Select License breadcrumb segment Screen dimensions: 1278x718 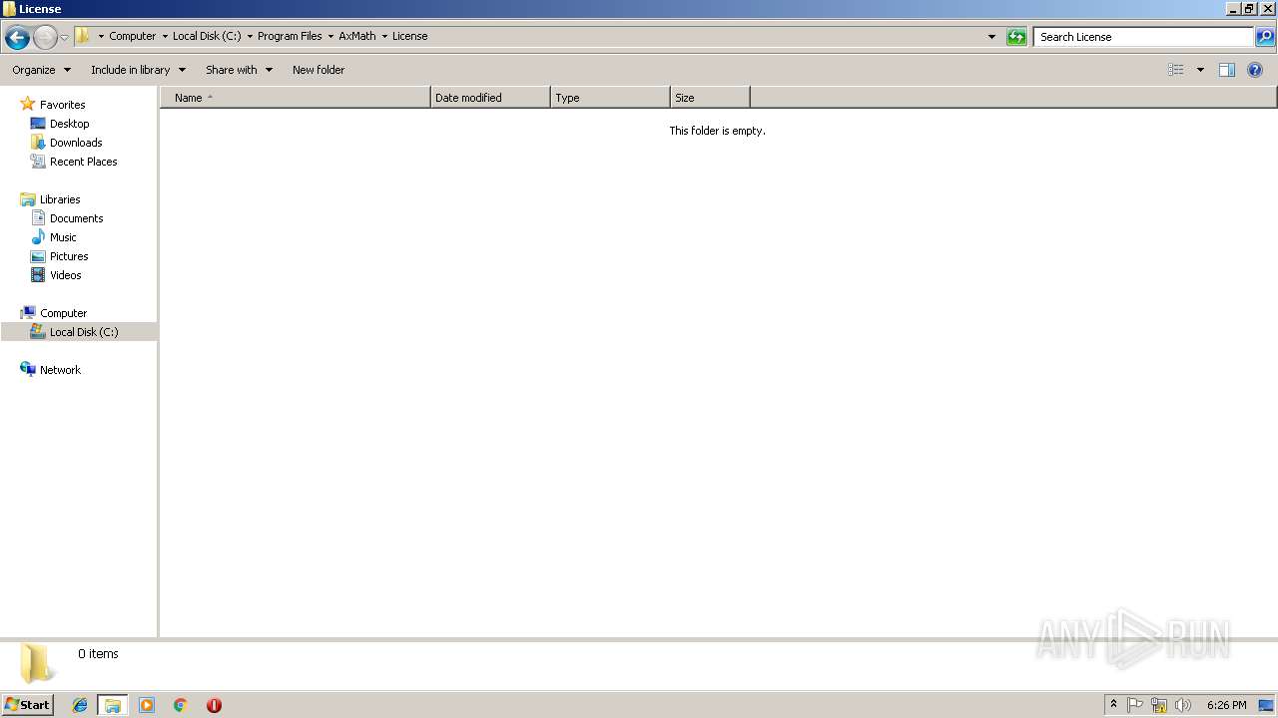(x=409, y=36)
